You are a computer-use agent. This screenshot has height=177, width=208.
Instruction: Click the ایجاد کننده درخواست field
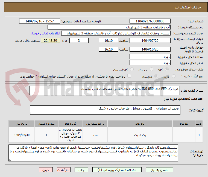[116, 33]
